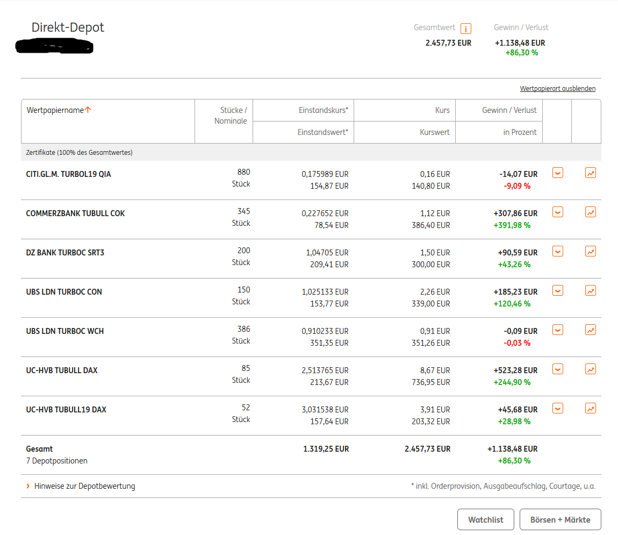Click -9,09 % loss value
618x535 pixels.
pos(517,186)
